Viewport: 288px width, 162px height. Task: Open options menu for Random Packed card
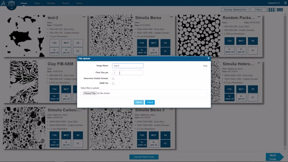pyautogui.click(x=259, y=17)
